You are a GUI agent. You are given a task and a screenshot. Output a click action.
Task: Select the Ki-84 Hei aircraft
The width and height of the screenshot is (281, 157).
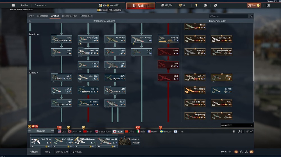(x=88, y=103)
